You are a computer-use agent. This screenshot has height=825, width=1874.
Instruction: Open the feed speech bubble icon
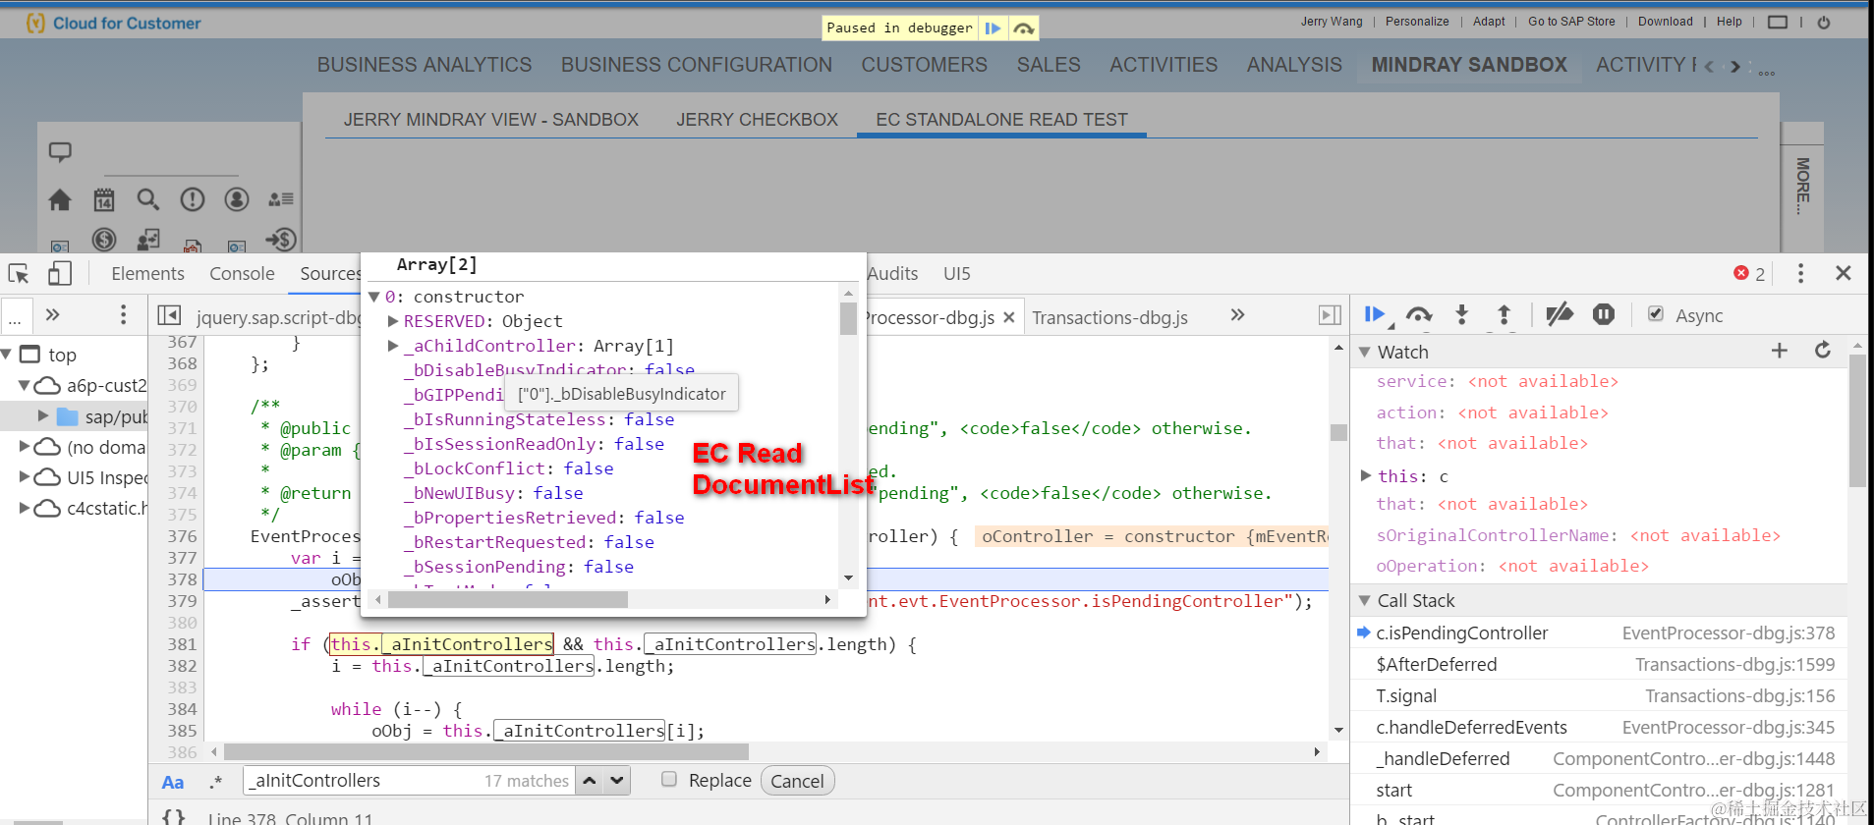60,152
